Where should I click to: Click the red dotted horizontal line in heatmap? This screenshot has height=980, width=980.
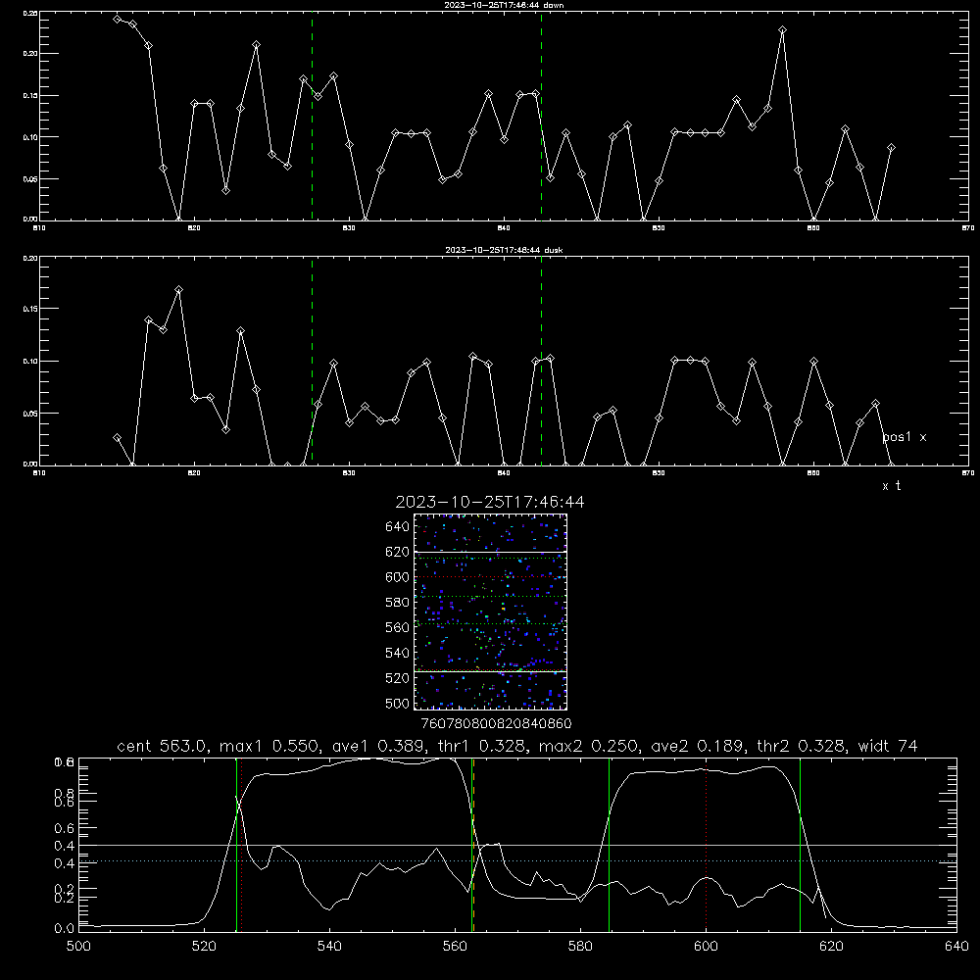point(491,577)
